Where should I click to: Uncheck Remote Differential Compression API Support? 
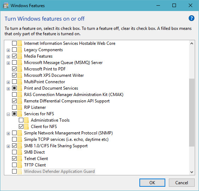14,101
